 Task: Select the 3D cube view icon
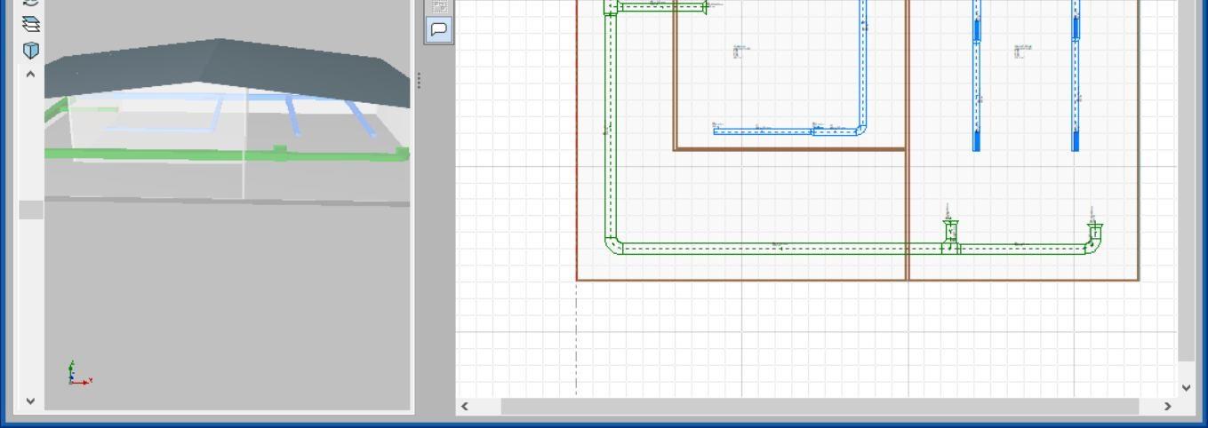(31, 50)
